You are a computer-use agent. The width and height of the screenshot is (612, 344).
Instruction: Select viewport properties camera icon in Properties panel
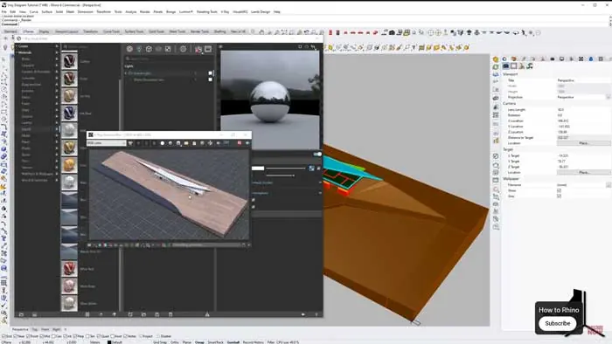tap(506, 66)
